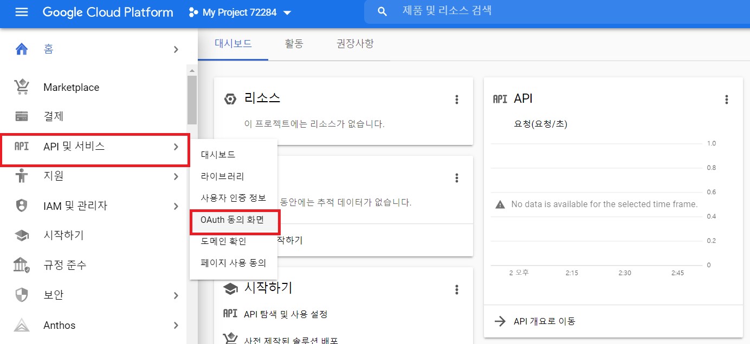Click the 리소스 card hexagon icon

pyautogui.click(x=230, y=99)
